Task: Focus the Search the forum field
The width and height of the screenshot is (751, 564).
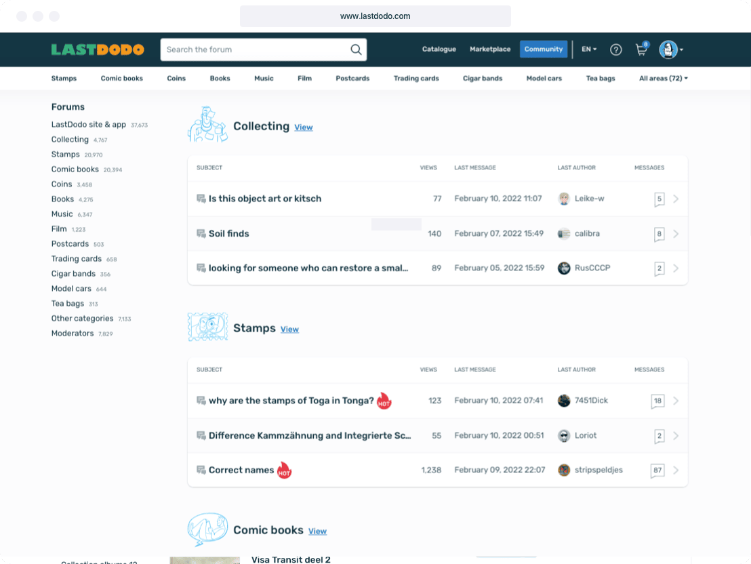Action: coord(256,49)
